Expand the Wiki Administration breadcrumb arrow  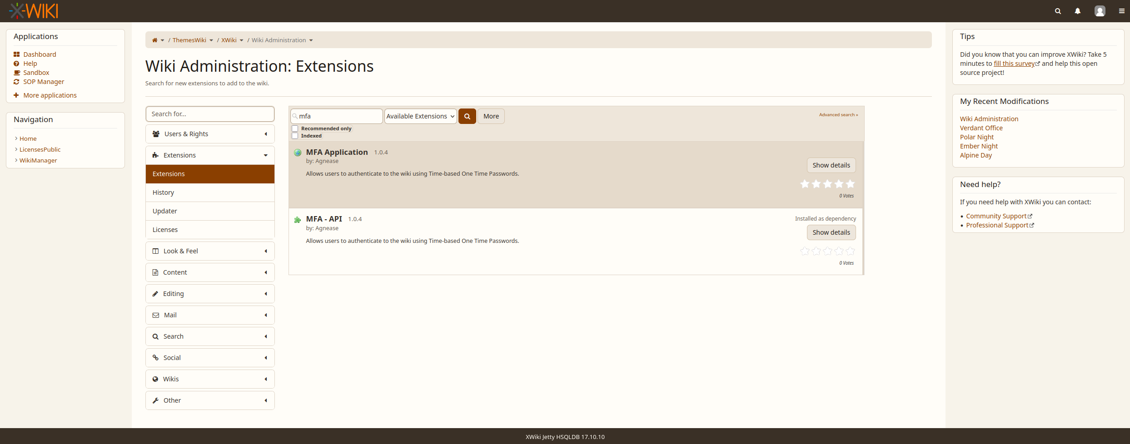coord(311,40)
